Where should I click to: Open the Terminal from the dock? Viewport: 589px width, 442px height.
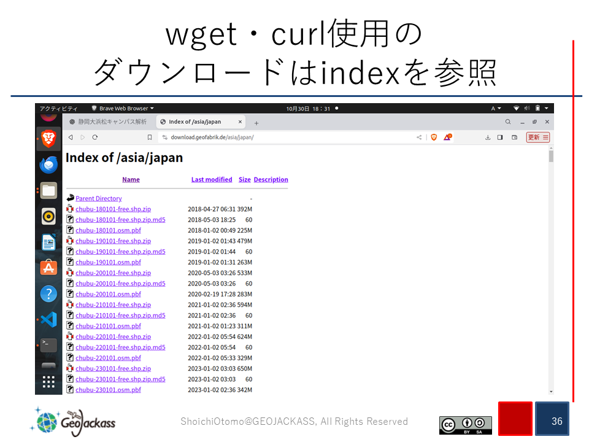coord(49,345)
